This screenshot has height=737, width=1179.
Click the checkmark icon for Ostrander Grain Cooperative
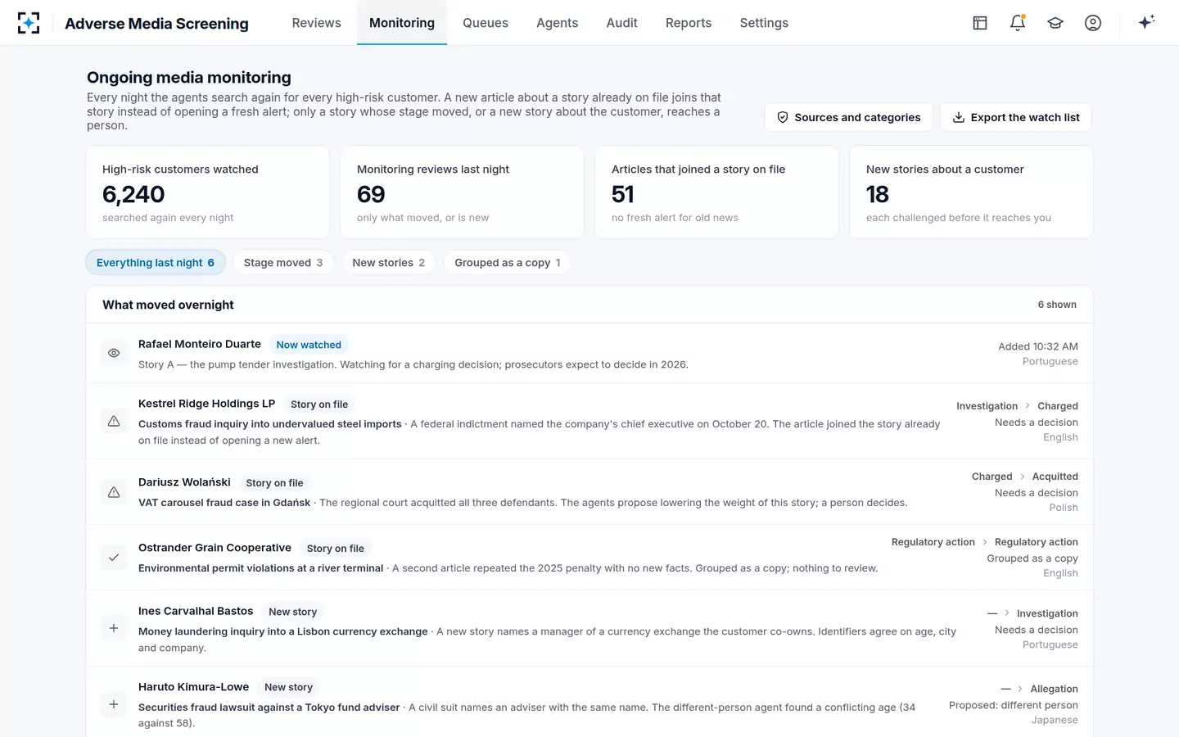coord(114,558)
